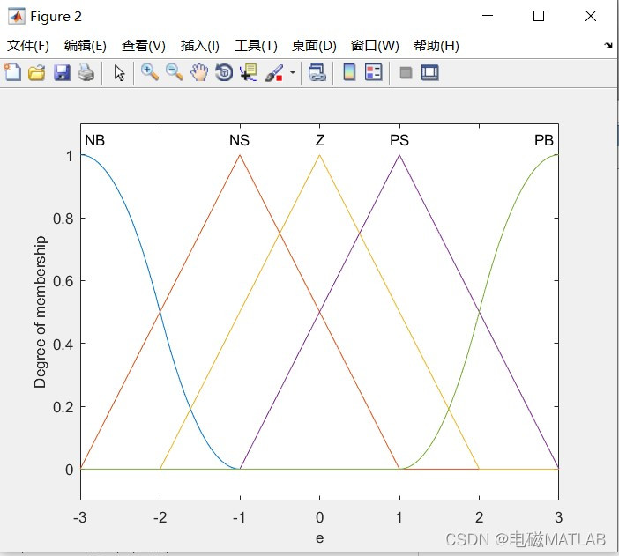The height and width of the screenshot is (556, 619).
Task: Click the dock figure arrow icon
Action: click(608, 46)
